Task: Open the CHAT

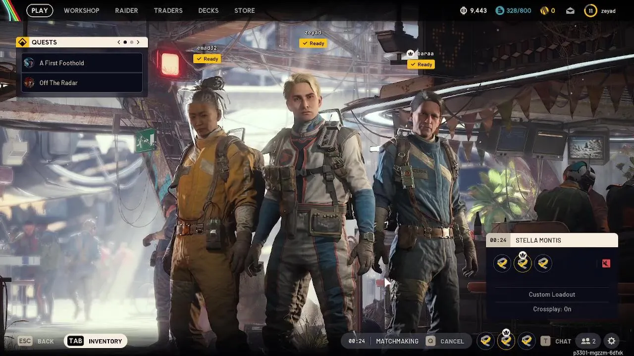Action: click(563, 341)
